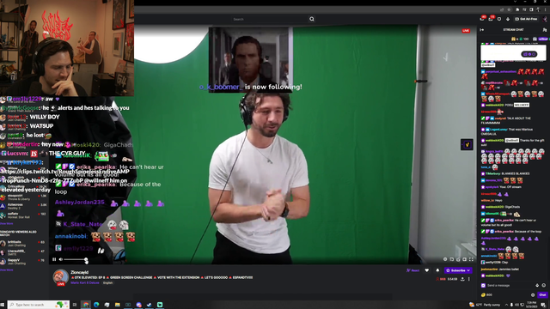Click Show More under watched channels
Image resolution: width=550 pixels, height=309 pixels.
6,270
